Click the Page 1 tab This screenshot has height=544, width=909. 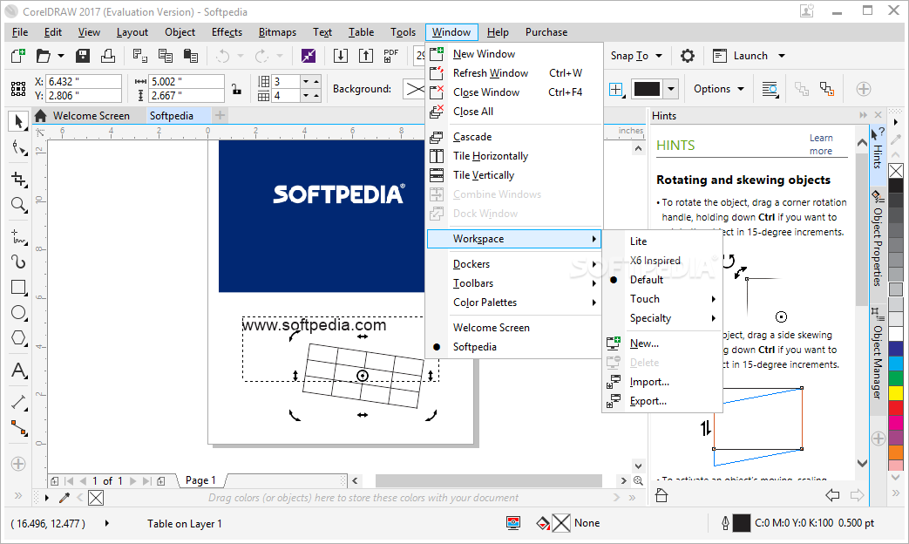coord(200,480)
